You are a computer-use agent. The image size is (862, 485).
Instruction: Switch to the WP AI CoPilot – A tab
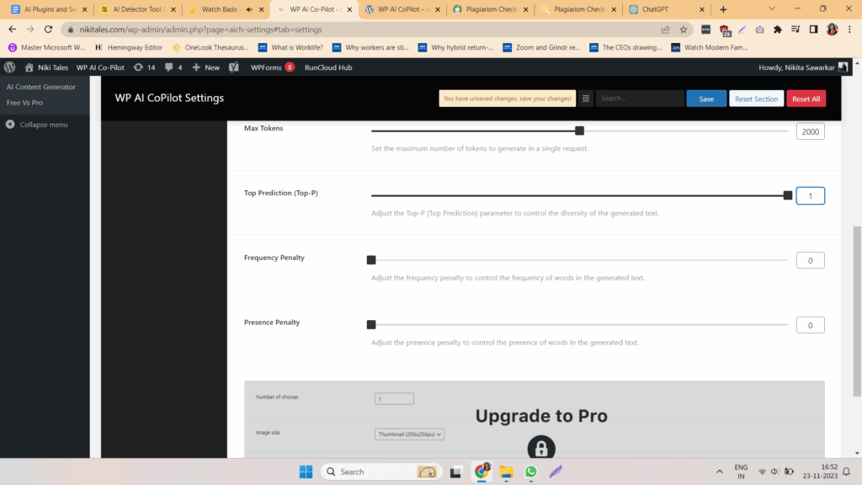coord(402,9)
